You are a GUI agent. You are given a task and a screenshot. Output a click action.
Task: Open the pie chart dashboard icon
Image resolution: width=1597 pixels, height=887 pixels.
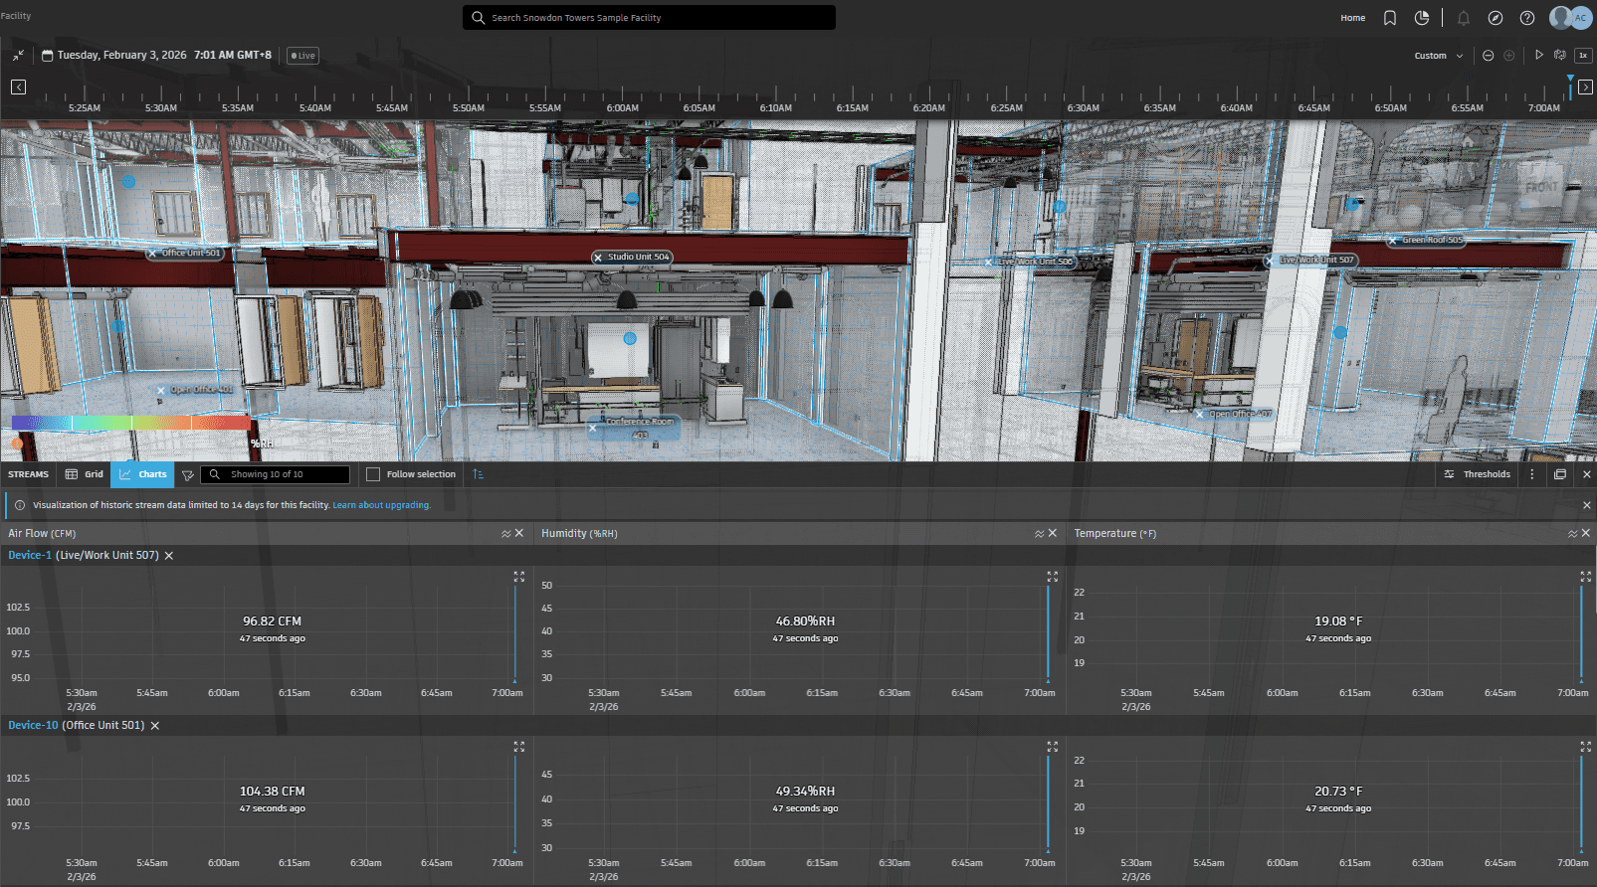click(x=1422, y=18)
